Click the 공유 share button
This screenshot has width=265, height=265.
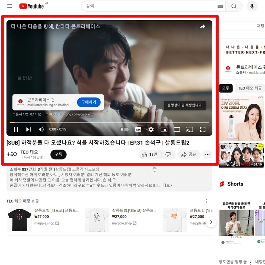[x=189, y=154]
